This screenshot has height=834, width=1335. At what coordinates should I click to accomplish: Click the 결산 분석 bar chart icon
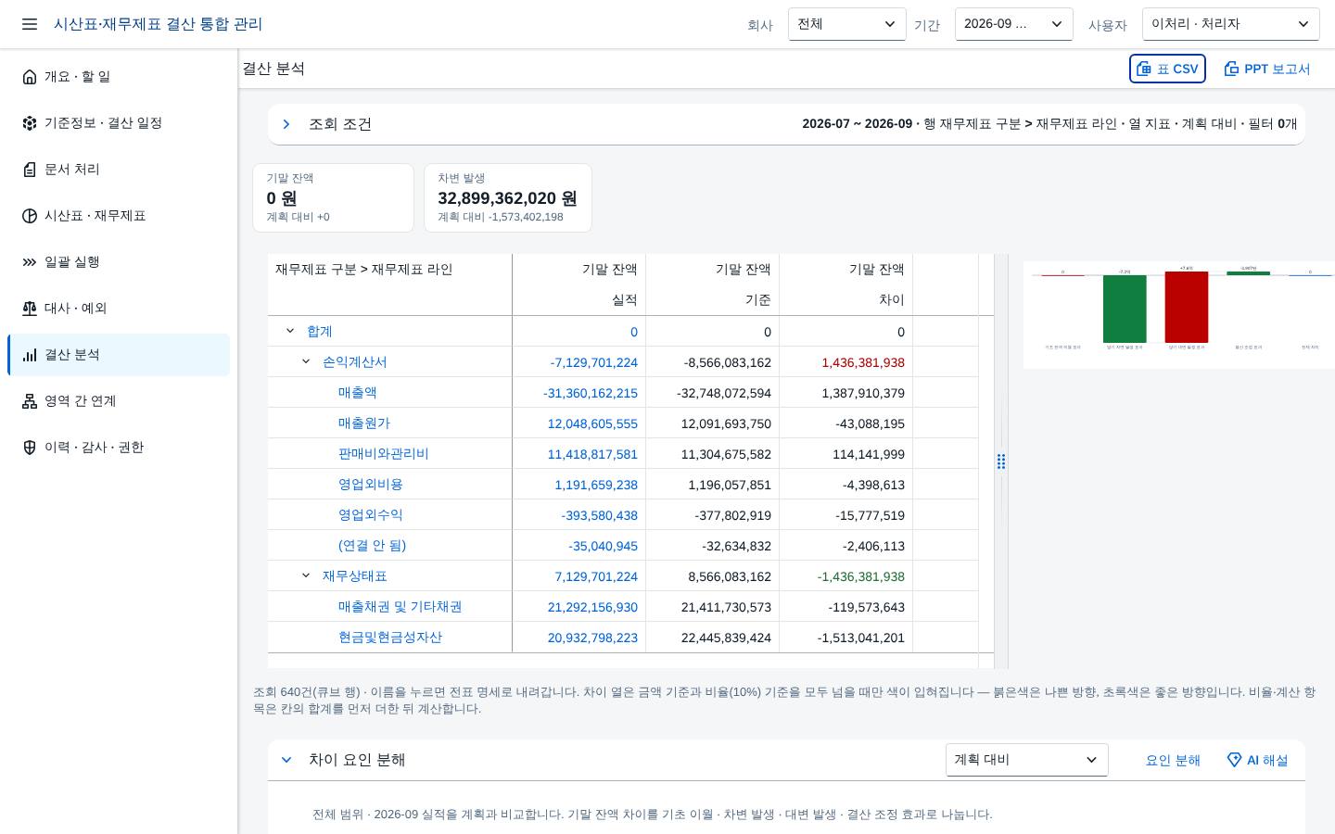(x=30, y=355)
